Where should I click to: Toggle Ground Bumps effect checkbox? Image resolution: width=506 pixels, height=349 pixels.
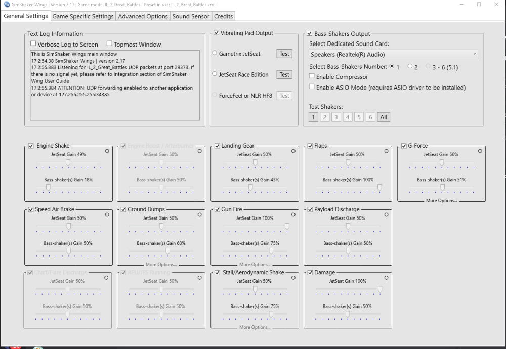(x=123, y=210)
